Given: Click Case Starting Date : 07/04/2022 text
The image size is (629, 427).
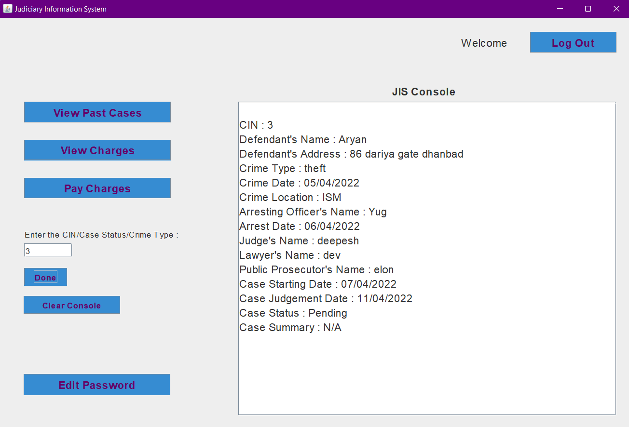Looking at the screenshot, I should [x=318, y=284].
